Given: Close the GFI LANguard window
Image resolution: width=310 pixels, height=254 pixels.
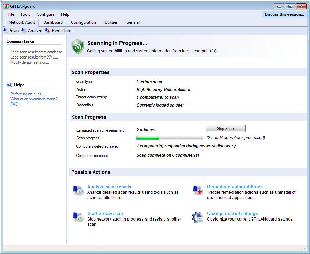Looking at the screenshot, I should [x=301, y=6].
